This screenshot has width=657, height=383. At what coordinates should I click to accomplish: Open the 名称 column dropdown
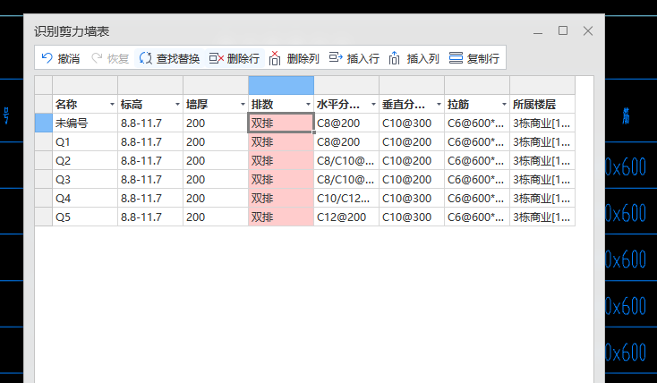point(112,105)
